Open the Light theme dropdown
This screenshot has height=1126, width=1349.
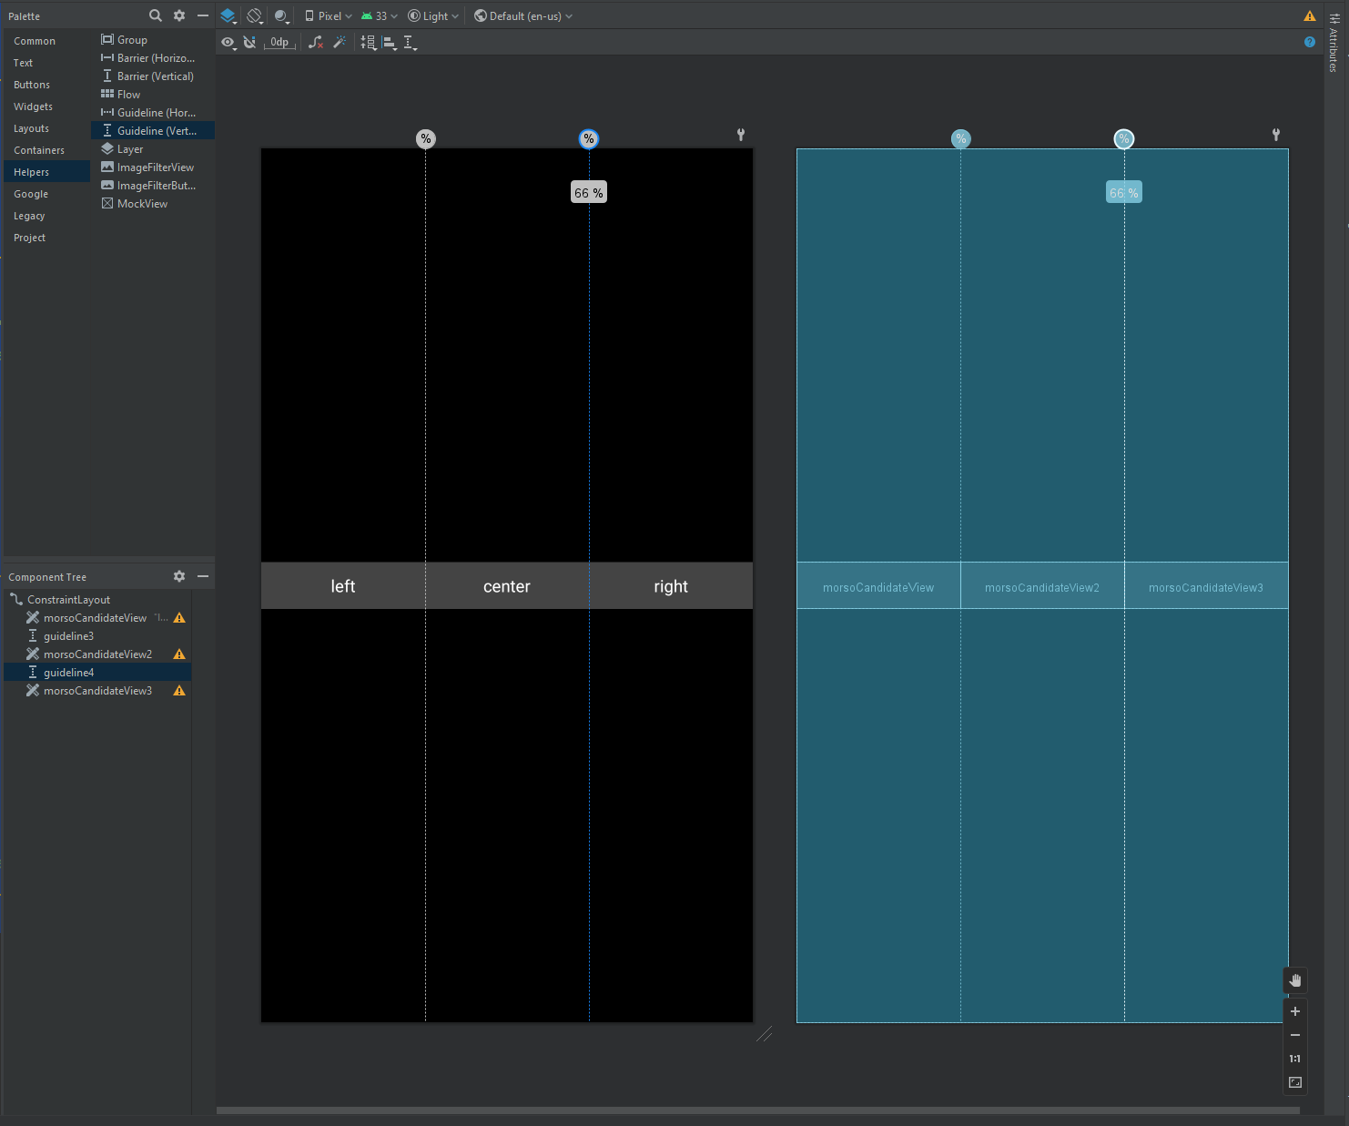tap(433, 15)
